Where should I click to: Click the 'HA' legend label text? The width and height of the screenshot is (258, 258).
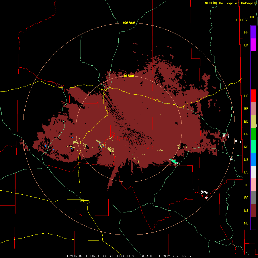pos(246,96)
